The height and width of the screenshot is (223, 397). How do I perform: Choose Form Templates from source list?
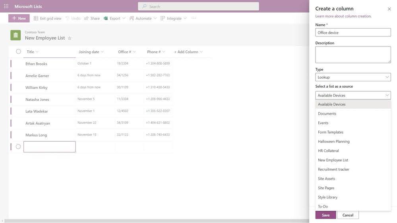click(353, 132)
